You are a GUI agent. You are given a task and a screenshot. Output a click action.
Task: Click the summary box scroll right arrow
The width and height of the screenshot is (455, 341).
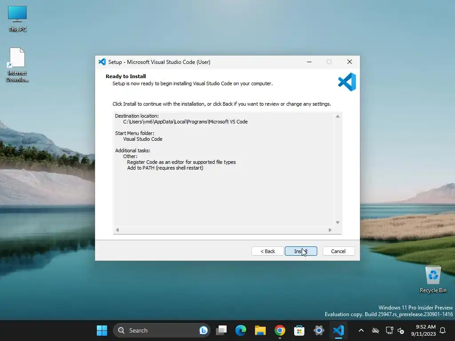pyautogui.click(x=330, y=230)
